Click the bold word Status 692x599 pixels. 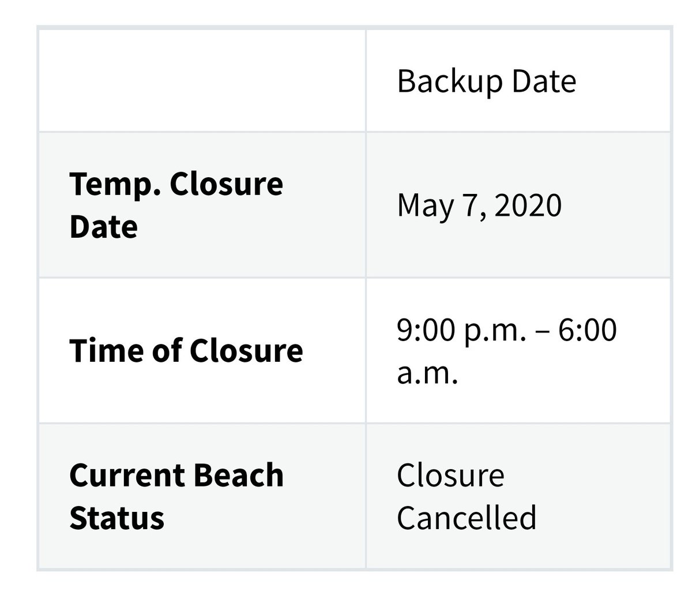[116, 517]
